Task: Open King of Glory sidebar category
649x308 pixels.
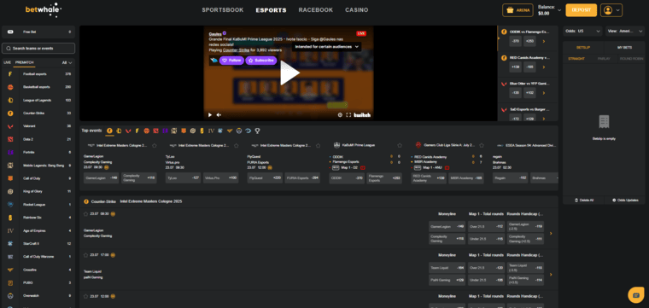Action: 38,191
